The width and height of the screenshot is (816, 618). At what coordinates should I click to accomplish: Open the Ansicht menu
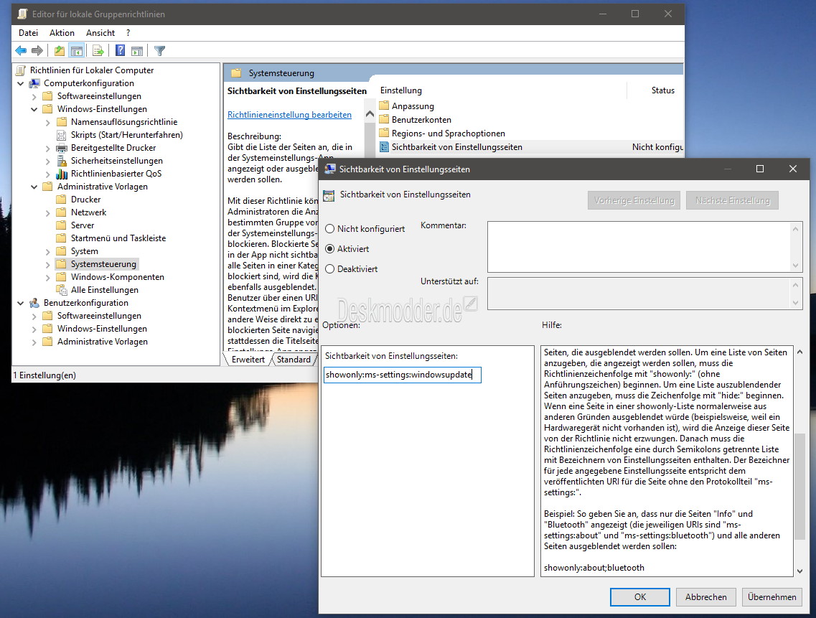point(100,33)
